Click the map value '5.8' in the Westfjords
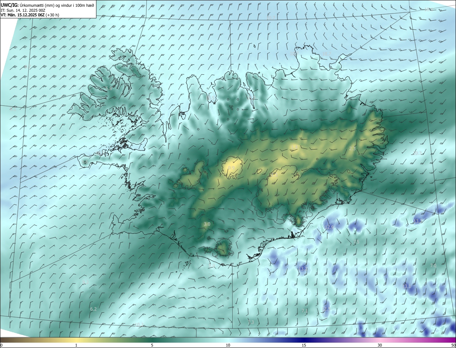 tap(109, 88)
